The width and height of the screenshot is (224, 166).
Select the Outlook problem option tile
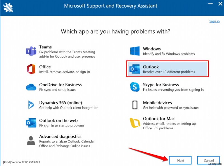click(x=167, y=69)
